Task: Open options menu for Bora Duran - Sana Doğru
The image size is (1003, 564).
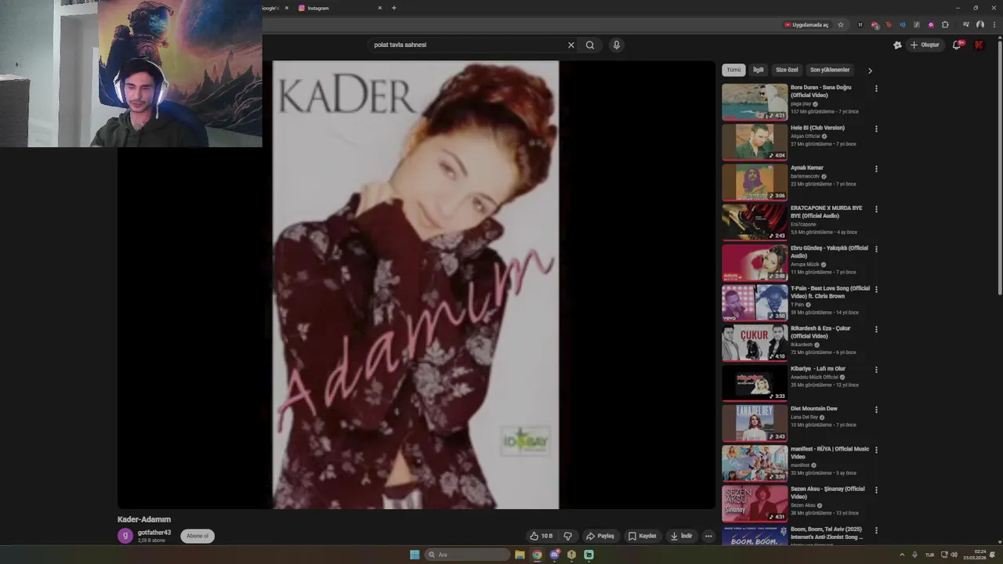Action: pyautogui.click(x=876, y=89)
